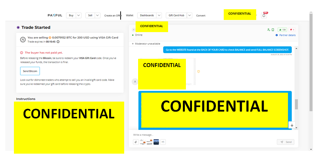The width and height of the screenshot is (324, 159).
Task: Open first attached image thumbnail
Action: click(143, 142)
